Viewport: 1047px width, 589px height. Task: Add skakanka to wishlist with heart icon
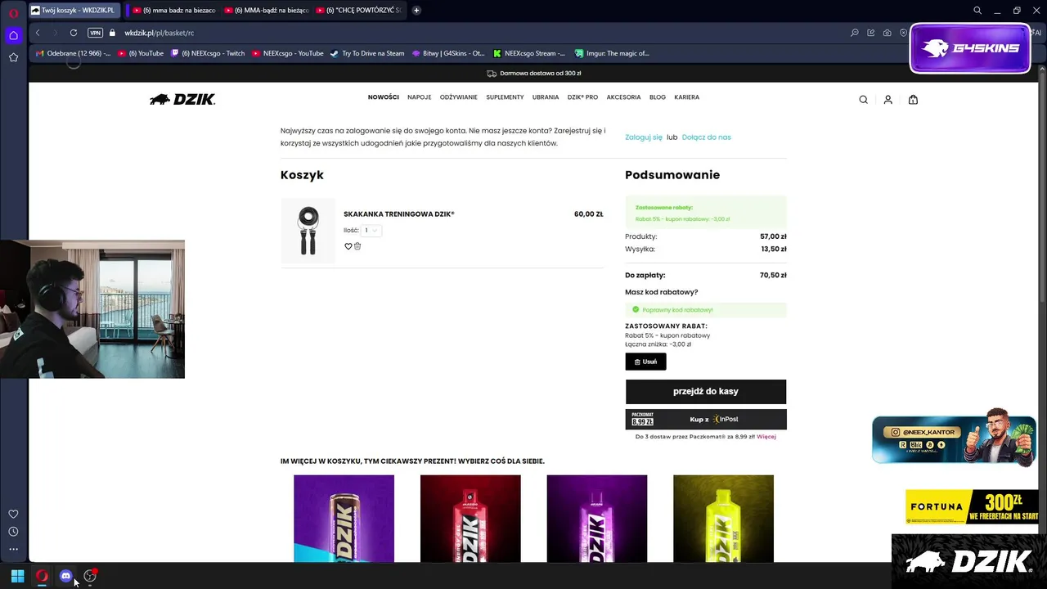[348, 246]
